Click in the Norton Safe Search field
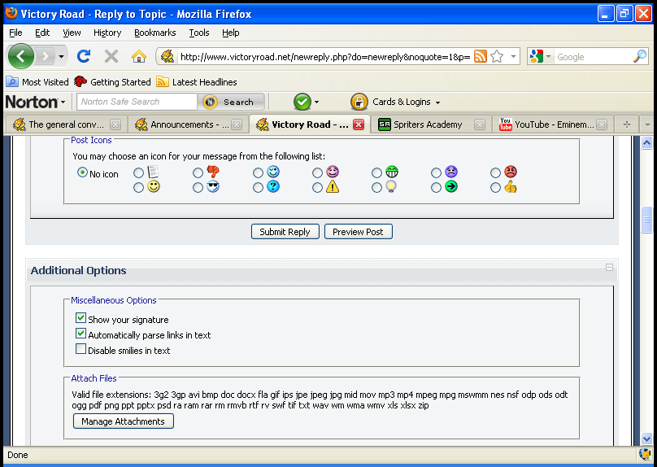 pos(137,102)
